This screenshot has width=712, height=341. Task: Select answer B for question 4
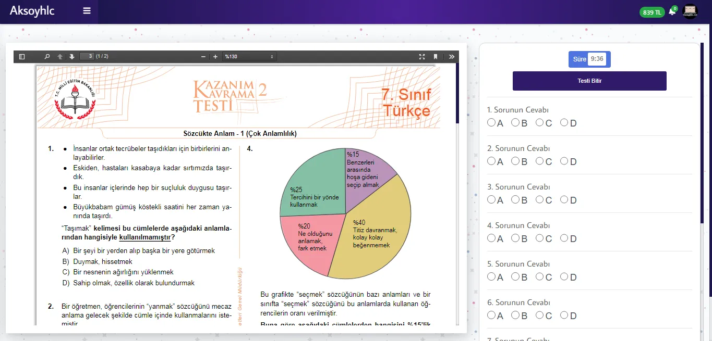515,238
